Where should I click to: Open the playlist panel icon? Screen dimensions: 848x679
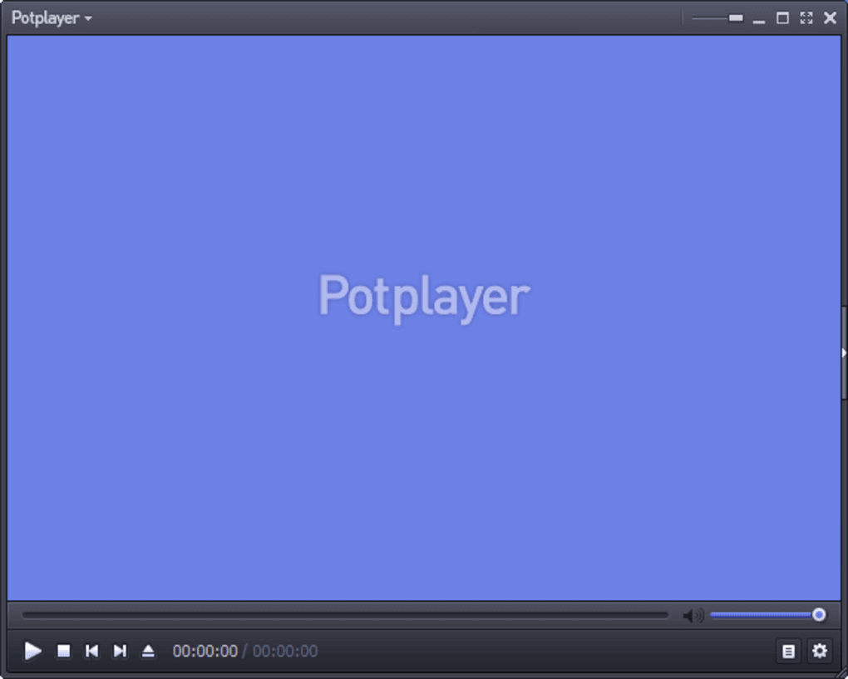click(x=788, y=652)
